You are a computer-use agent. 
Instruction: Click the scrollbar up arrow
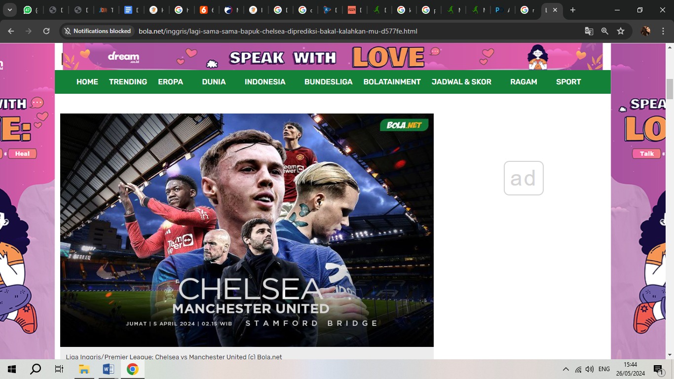point(670,47)
